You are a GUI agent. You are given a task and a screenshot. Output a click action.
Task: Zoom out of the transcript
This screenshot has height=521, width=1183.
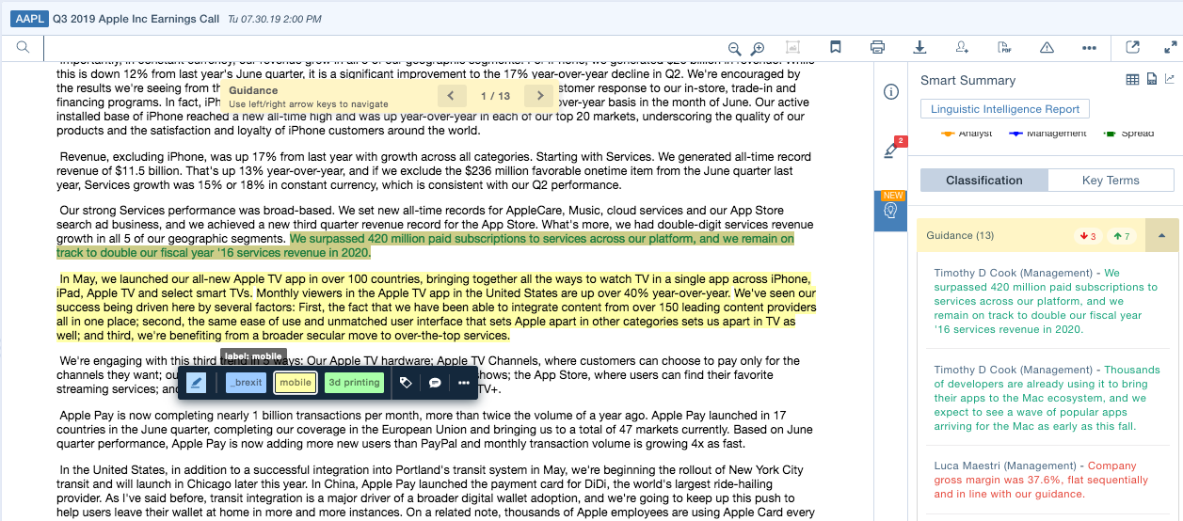point(735,48)
